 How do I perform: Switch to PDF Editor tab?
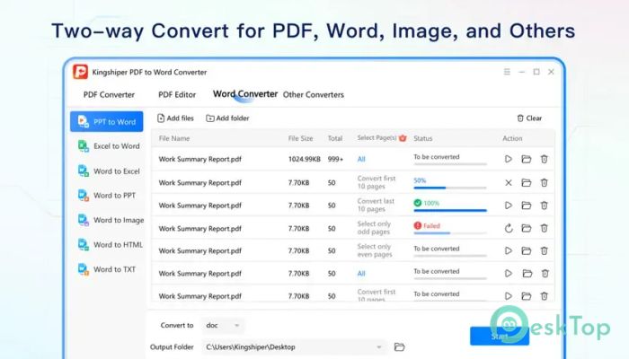pos(177,95)
